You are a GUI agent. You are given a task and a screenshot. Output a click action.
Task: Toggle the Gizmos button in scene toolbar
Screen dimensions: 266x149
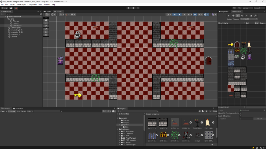coord(205,14)
